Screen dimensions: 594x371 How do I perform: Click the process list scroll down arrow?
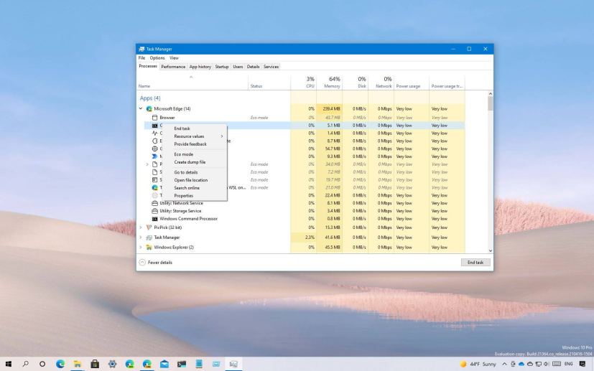tap(490, 250)
